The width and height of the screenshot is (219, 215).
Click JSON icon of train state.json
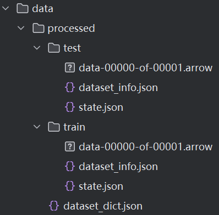(70, 186)
